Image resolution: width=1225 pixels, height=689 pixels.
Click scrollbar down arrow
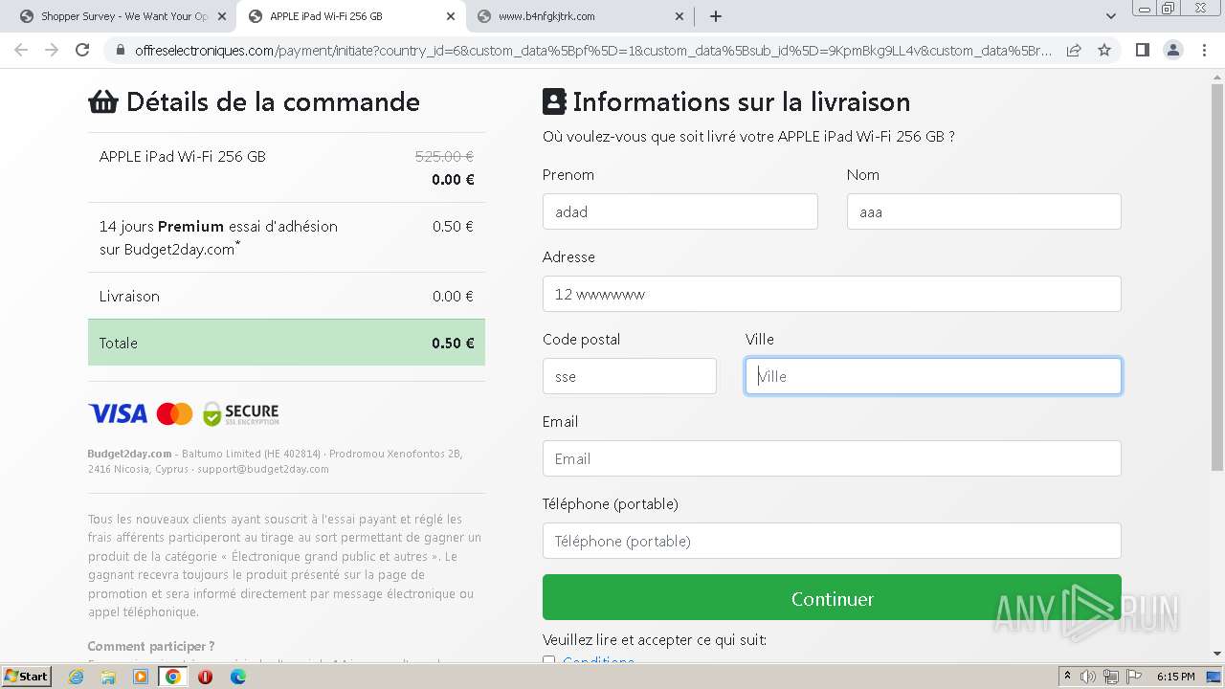pyautogui.click(x=1217, y=654)
